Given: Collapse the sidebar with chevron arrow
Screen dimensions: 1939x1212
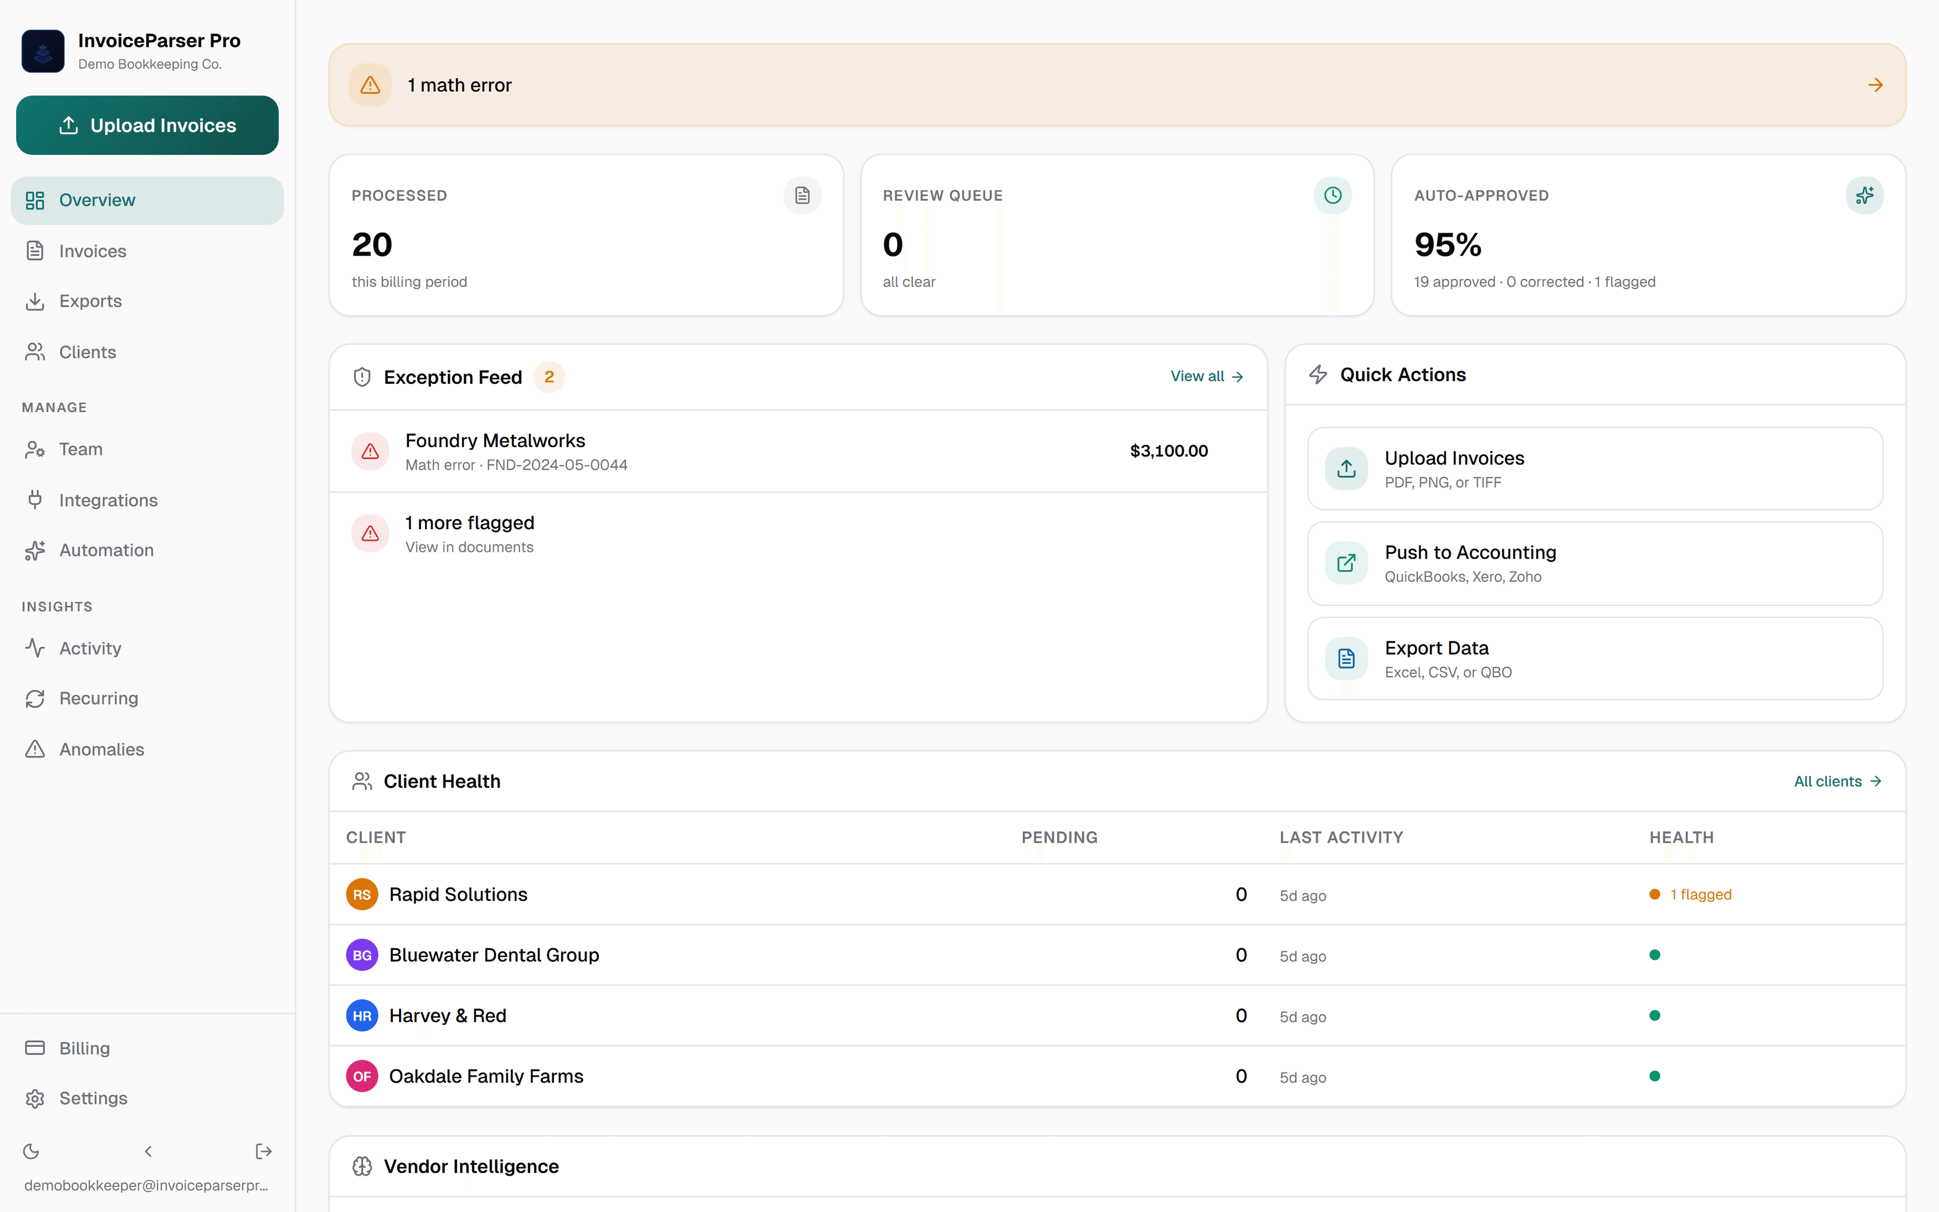Looking at the screenshot, I should coord(148,1151).
